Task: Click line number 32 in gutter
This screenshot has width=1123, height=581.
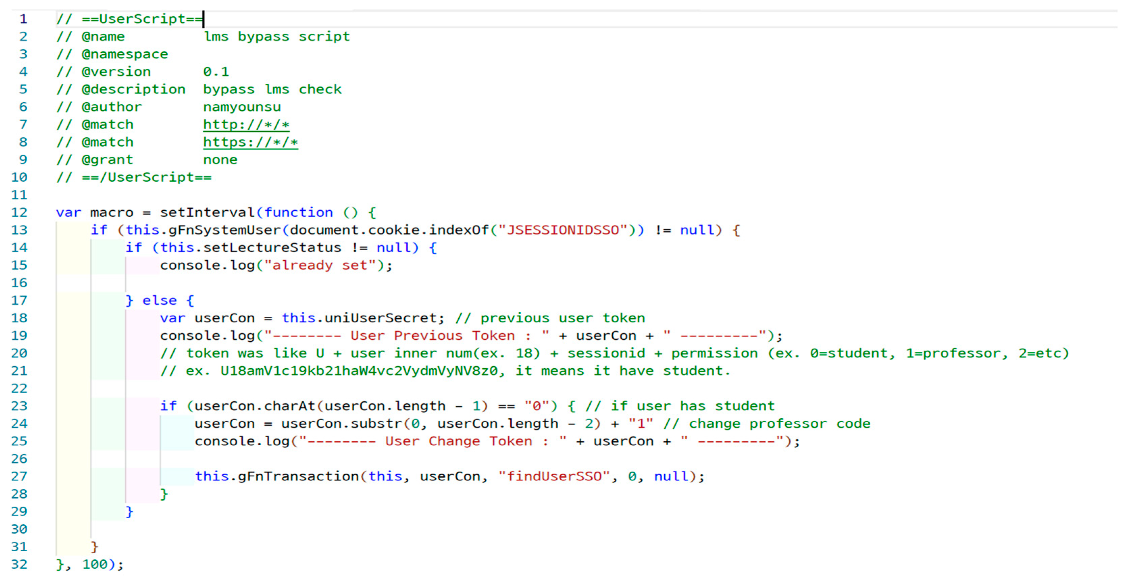Action: (x=19, y=564)
